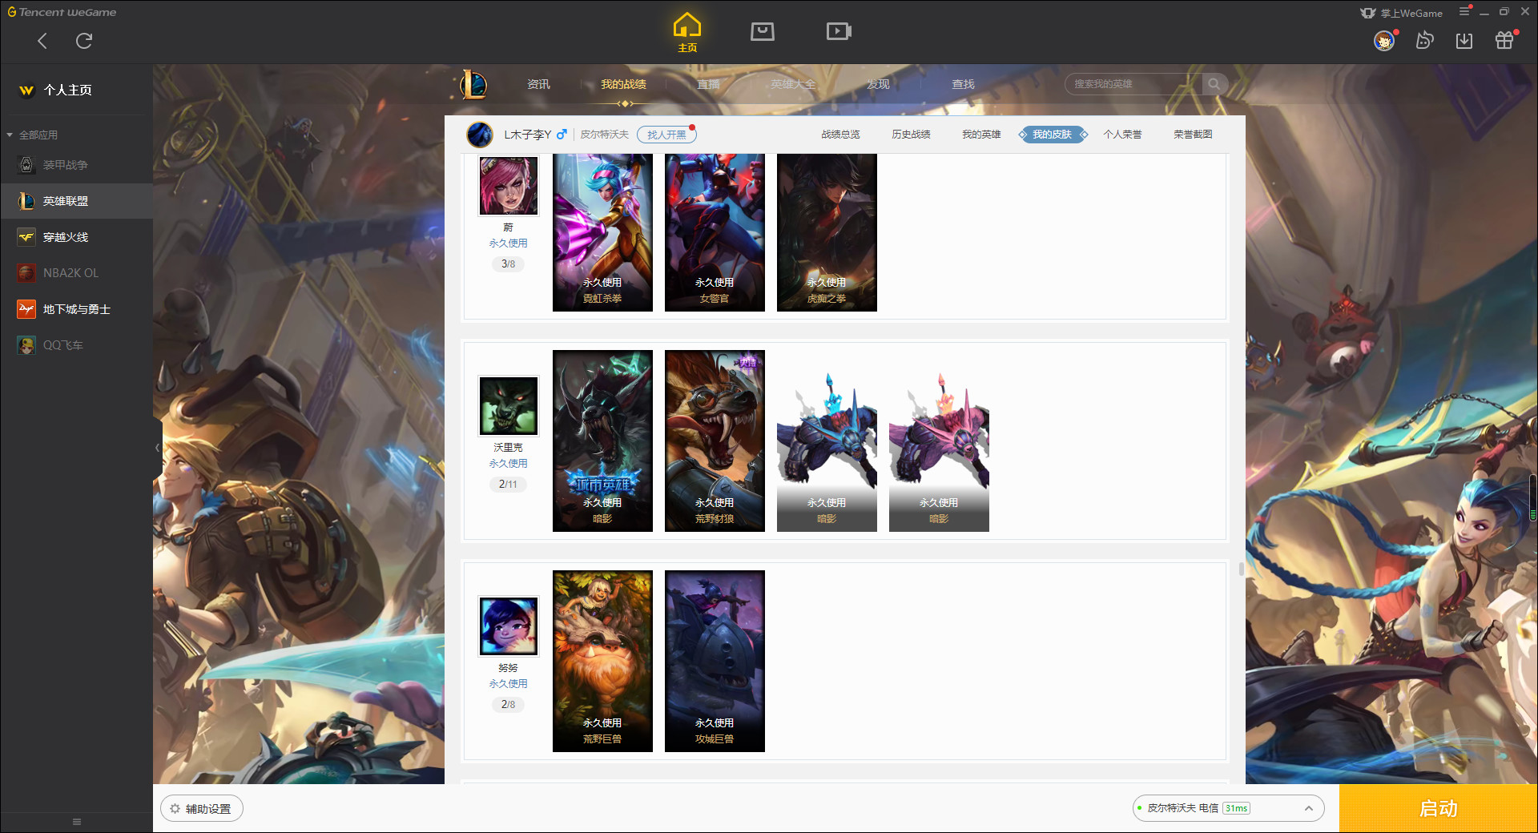
Task: Open 个人主页 in sidebar
Action: 67,90
